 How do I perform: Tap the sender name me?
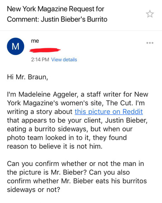tap(35, 41)
